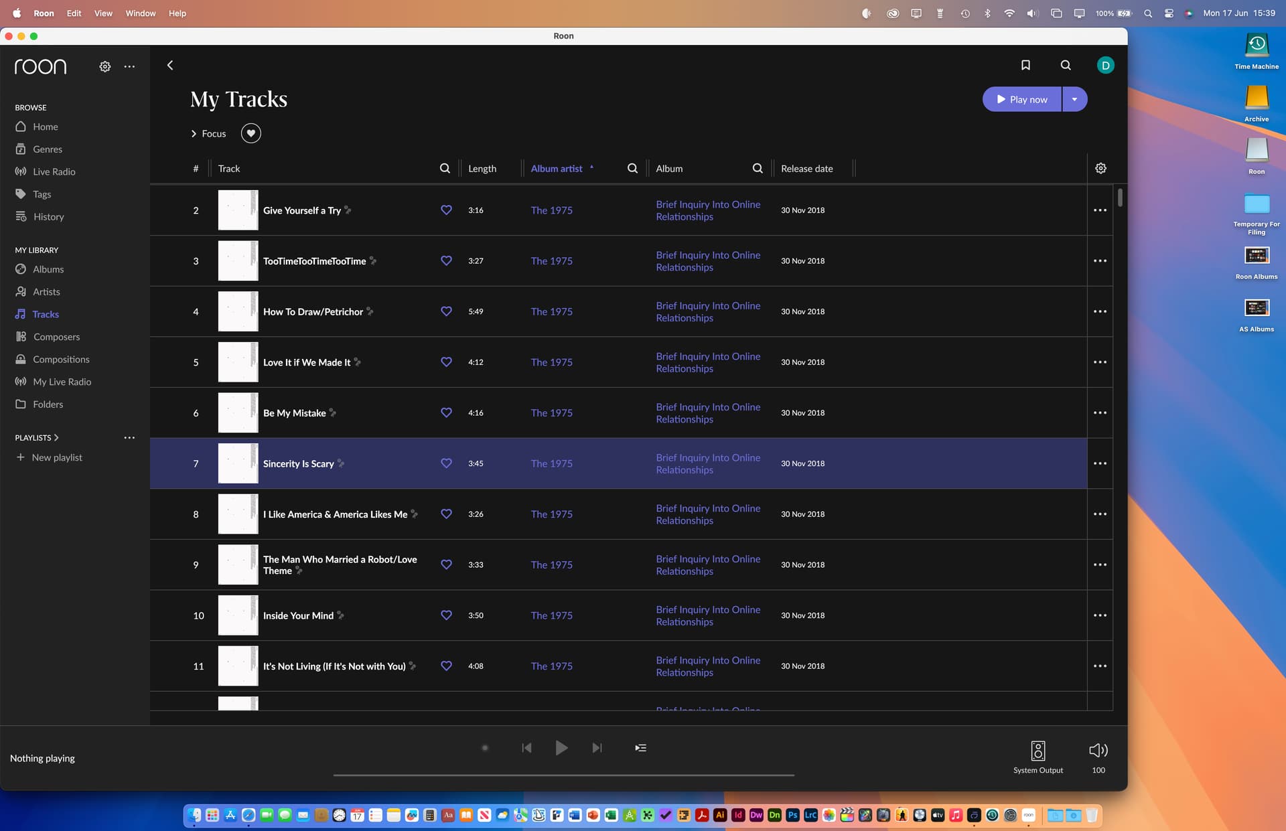Open album link for Be My Mistake row
Screen dimensions: 1286x831
tap(708, 413)
